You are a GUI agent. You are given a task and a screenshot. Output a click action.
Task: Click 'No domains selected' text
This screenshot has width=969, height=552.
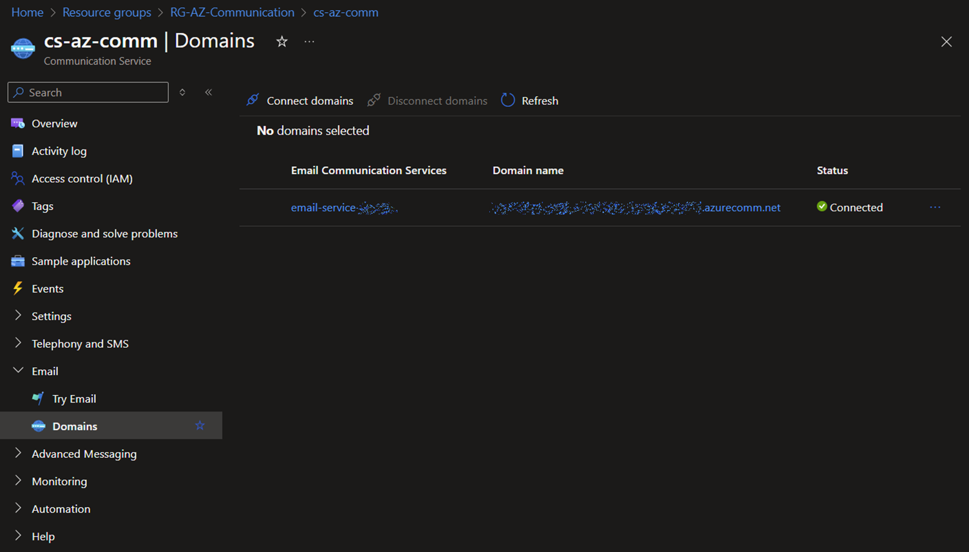coord(313,131)
